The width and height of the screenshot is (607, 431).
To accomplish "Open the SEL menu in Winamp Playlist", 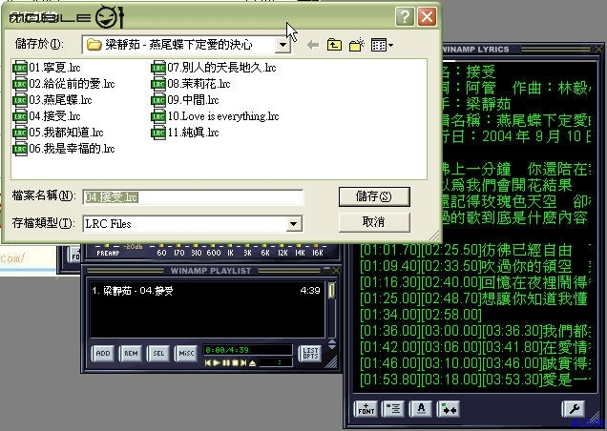I will click(x=158, y=353).
